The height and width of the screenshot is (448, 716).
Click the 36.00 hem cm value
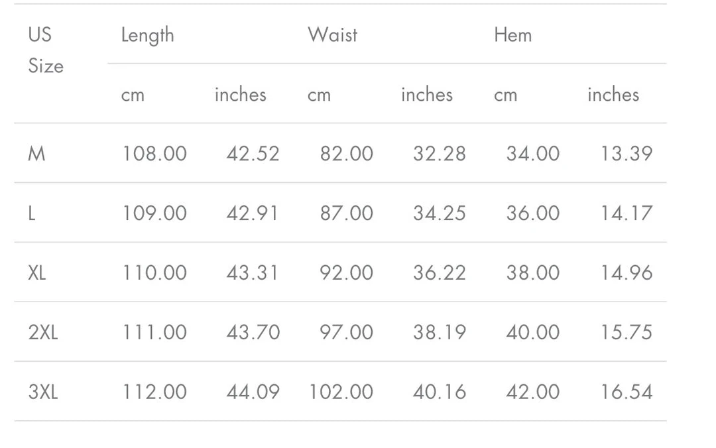[x=532, y=213]
